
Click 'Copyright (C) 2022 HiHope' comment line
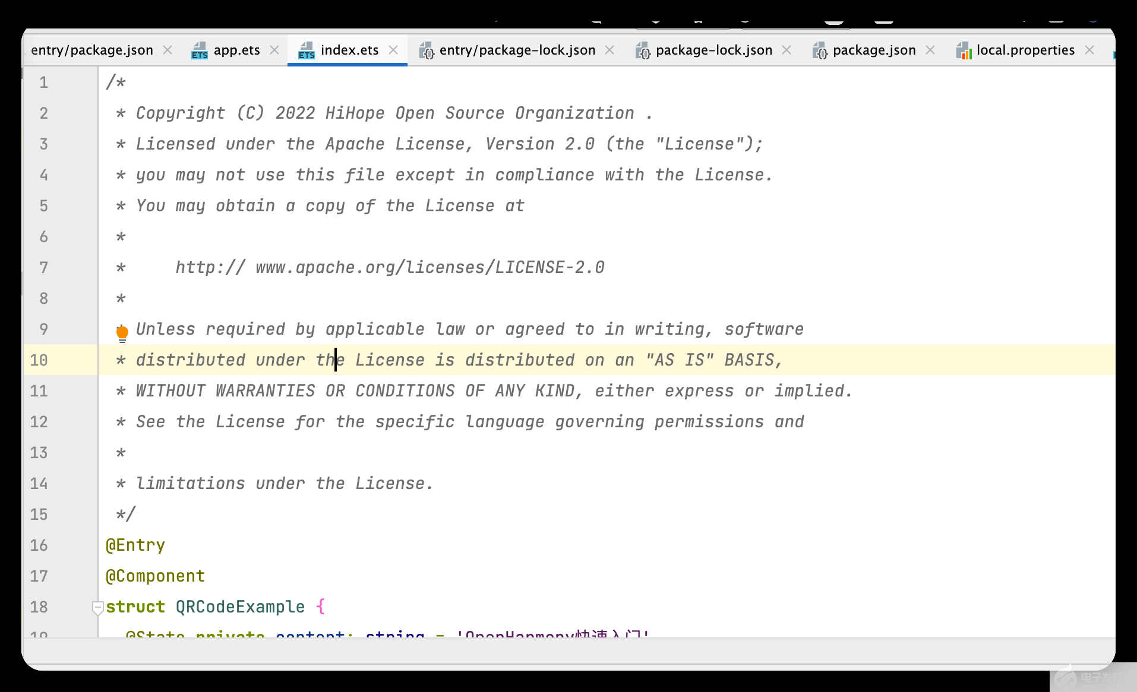(x=384, y=113)
